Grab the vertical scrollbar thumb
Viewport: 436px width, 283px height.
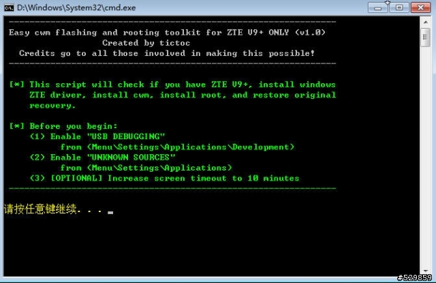coord(425,38)
